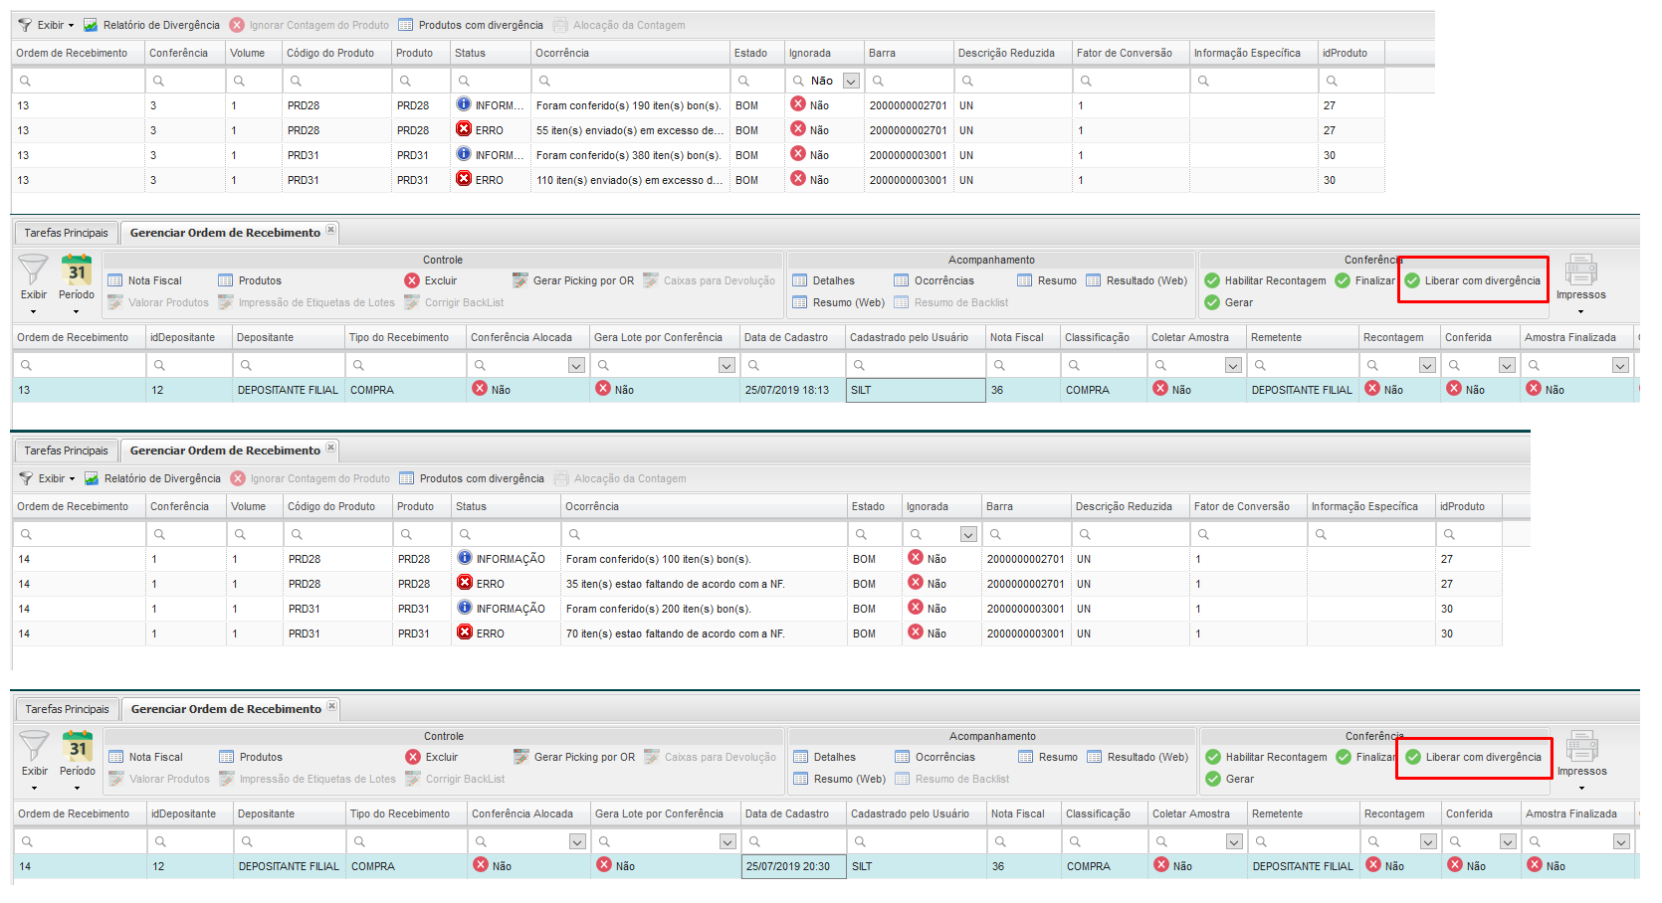Viewport: 1662px width, 903px height.
Task: Click the Ignorada red X in the "55 iten(s) enviado(s)" row
Action: click(797, 129)
